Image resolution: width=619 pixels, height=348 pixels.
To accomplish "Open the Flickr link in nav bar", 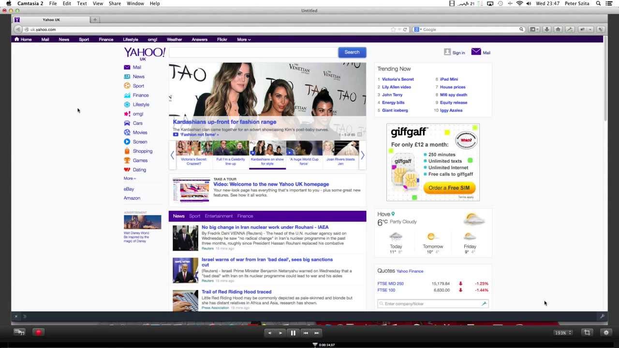I will pos(222,40).
